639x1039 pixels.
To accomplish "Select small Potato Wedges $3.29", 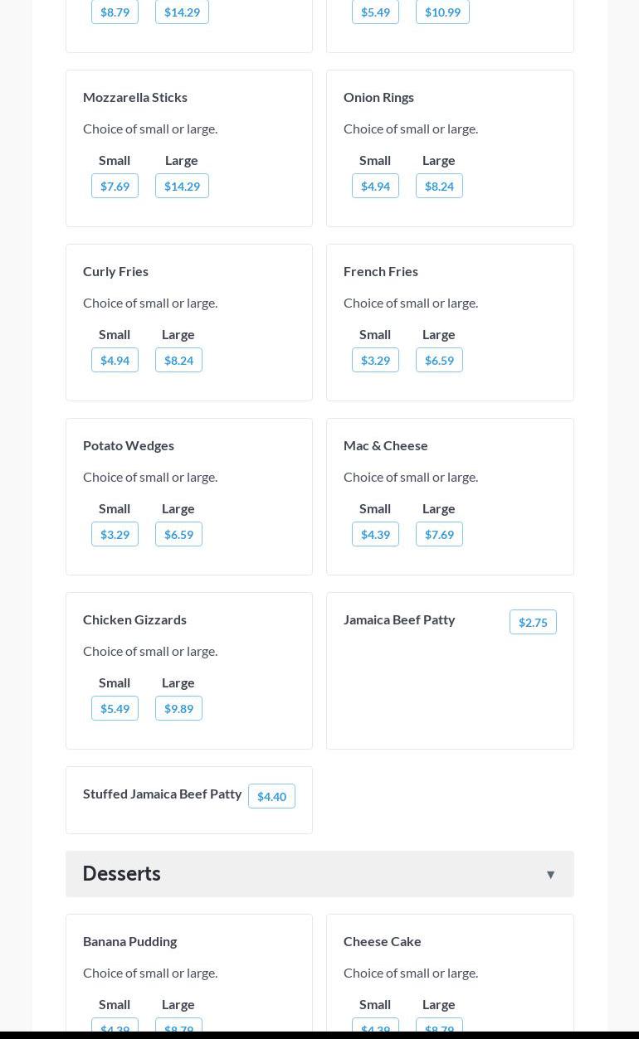I will click(x=115, y=534).
